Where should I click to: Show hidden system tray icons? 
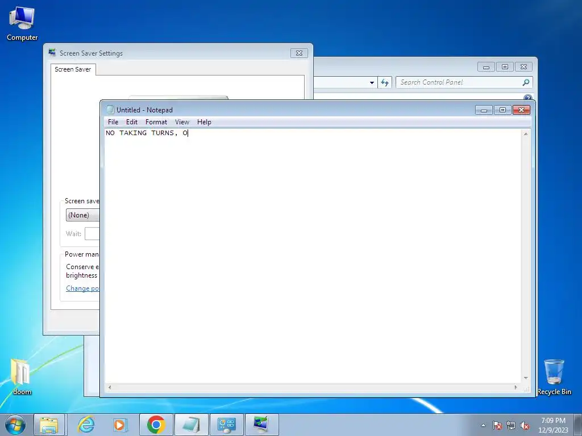pos(483,425)
